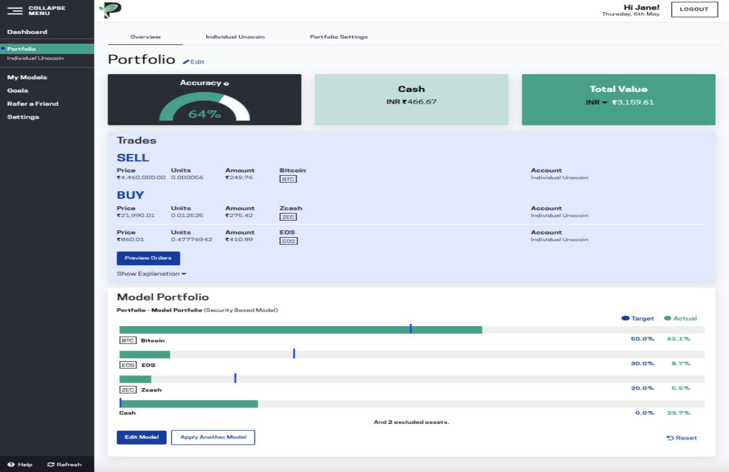Click the pencil Edit icon beside Portfolio
729x472 pixels.
pos(186,62)
